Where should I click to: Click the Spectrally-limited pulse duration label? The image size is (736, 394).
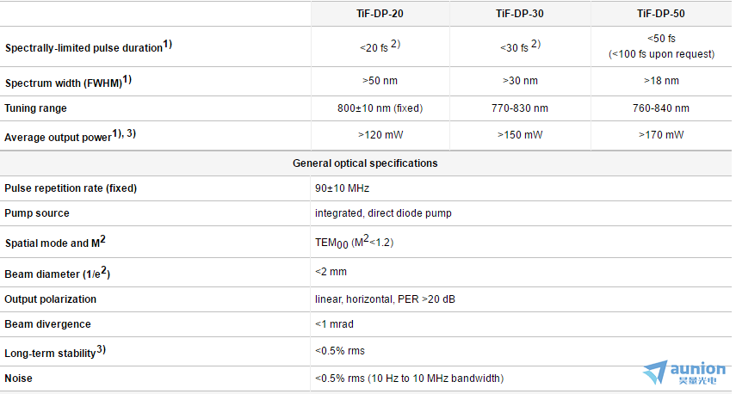[89, 46]
